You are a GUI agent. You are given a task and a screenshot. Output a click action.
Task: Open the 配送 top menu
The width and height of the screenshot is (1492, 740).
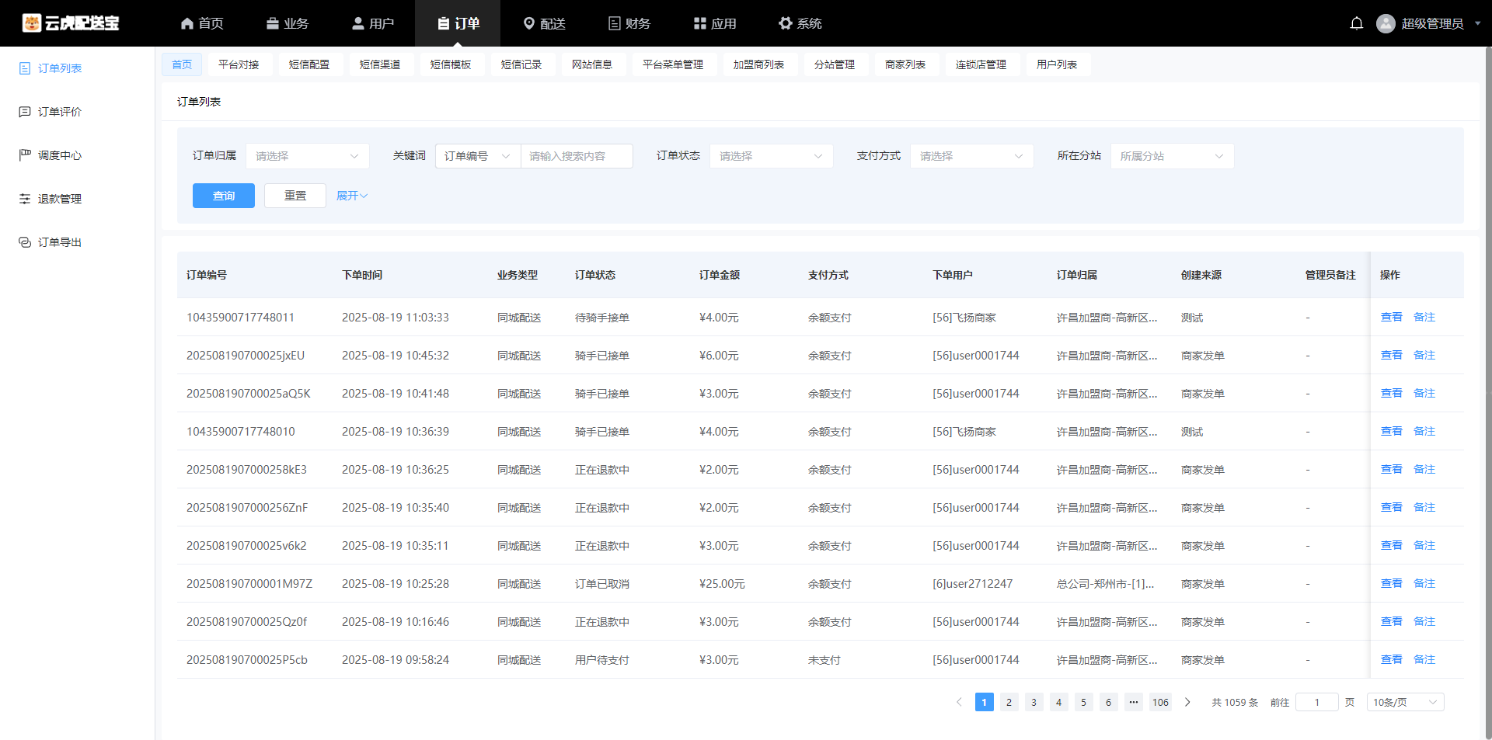tap(544, 23)
